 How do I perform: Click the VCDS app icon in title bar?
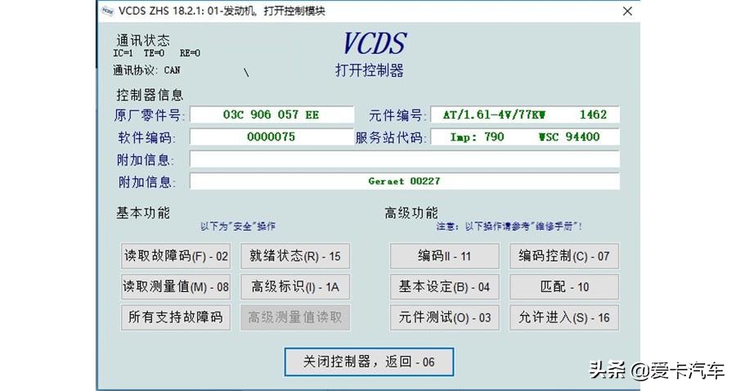(x=108, y=11)
